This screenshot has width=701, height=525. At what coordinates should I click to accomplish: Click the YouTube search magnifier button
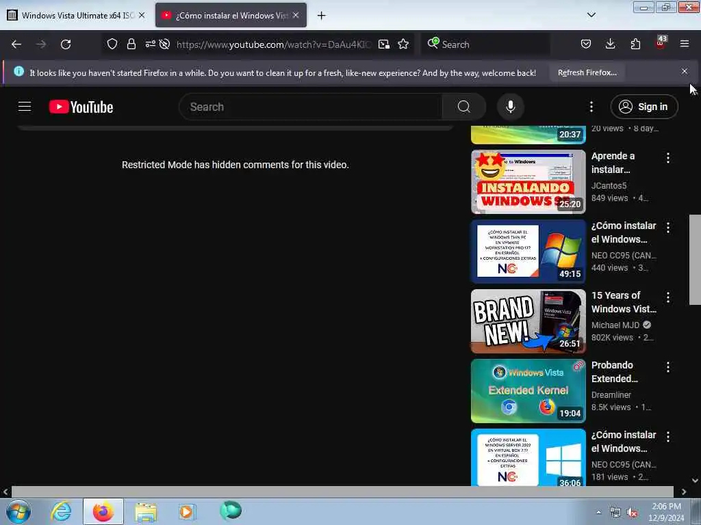[464, 107]
